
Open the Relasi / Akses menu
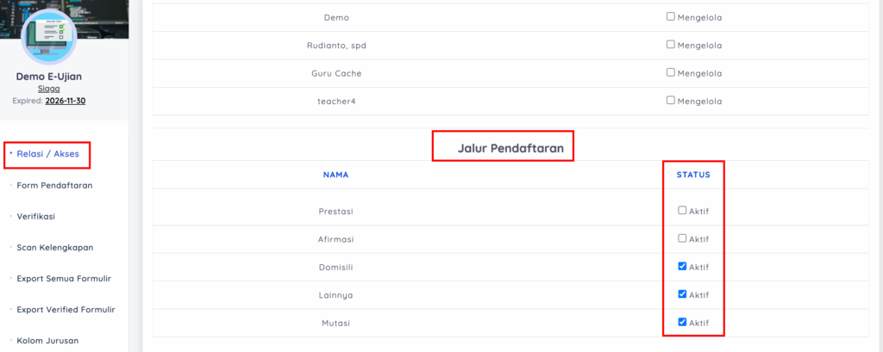point(47,155)
